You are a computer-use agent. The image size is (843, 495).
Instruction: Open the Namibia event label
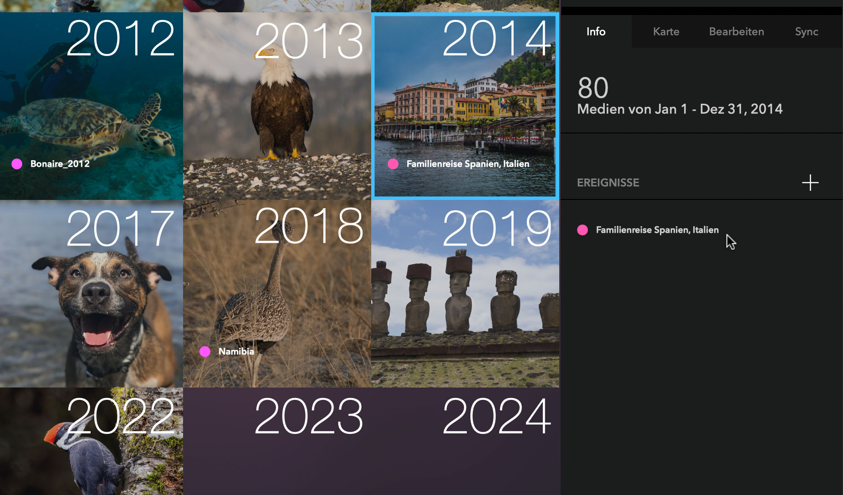(236, 352)
